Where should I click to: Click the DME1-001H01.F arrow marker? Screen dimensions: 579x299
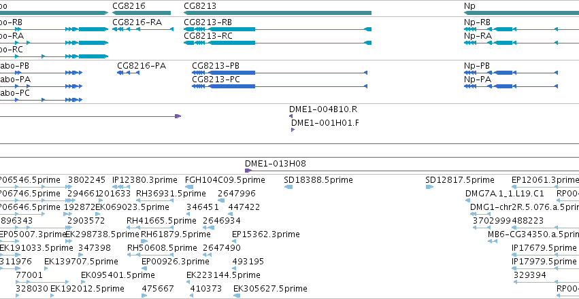pos(293,130)
